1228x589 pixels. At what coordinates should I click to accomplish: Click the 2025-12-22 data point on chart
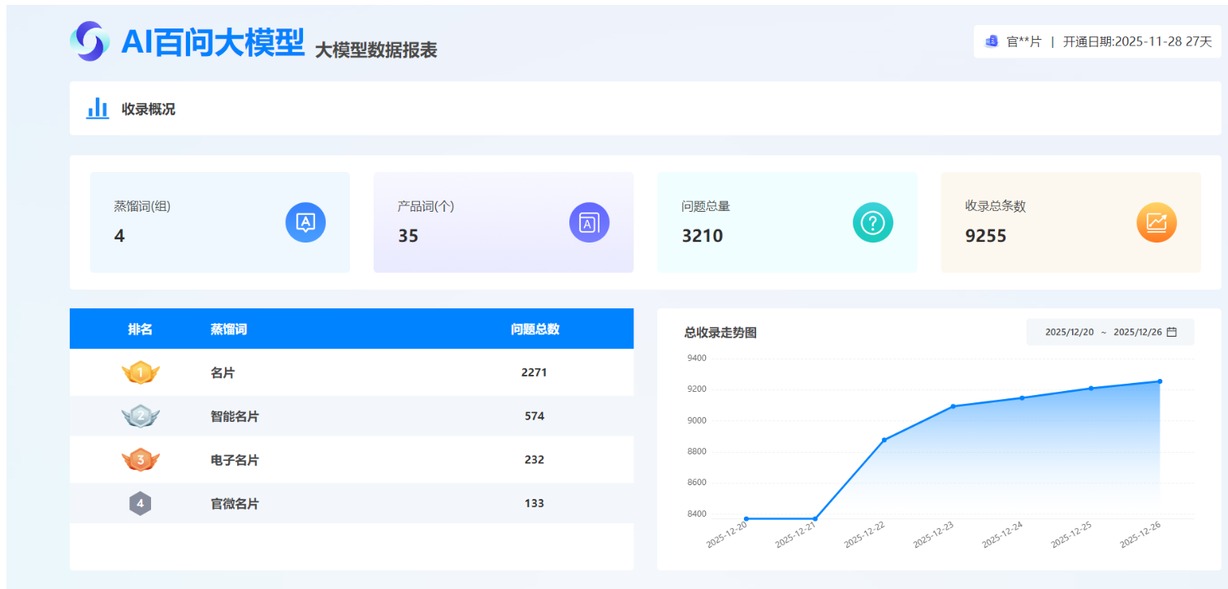click(x=884, y=440)
